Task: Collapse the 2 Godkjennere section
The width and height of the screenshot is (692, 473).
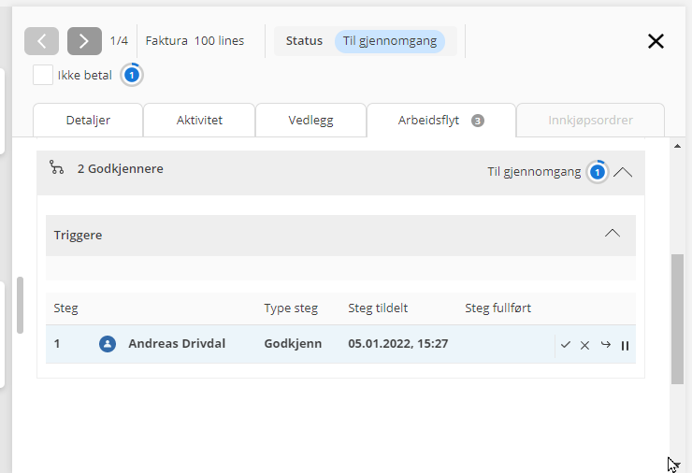Action: point(623,172)
